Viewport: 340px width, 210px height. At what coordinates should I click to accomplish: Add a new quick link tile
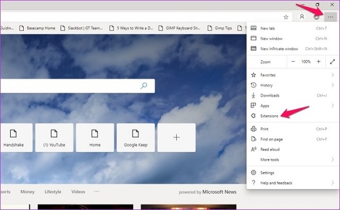click(176, 137)
